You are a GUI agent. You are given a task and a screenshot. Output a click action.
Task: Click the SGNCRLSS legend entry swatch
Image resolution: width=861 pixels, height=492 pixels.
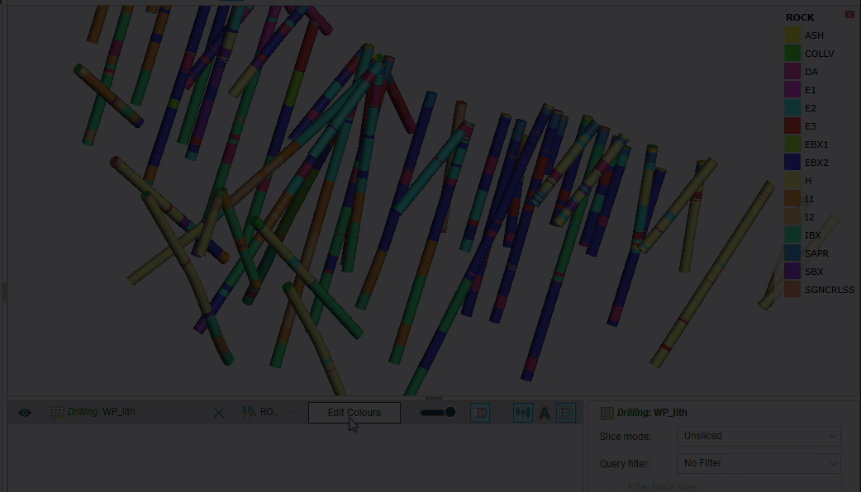click(792, 290)
